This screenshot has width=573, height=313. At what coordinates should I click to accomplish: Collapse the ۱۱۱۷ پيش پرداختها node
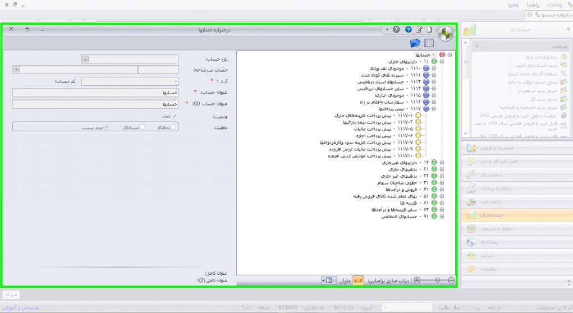(434, 109)
